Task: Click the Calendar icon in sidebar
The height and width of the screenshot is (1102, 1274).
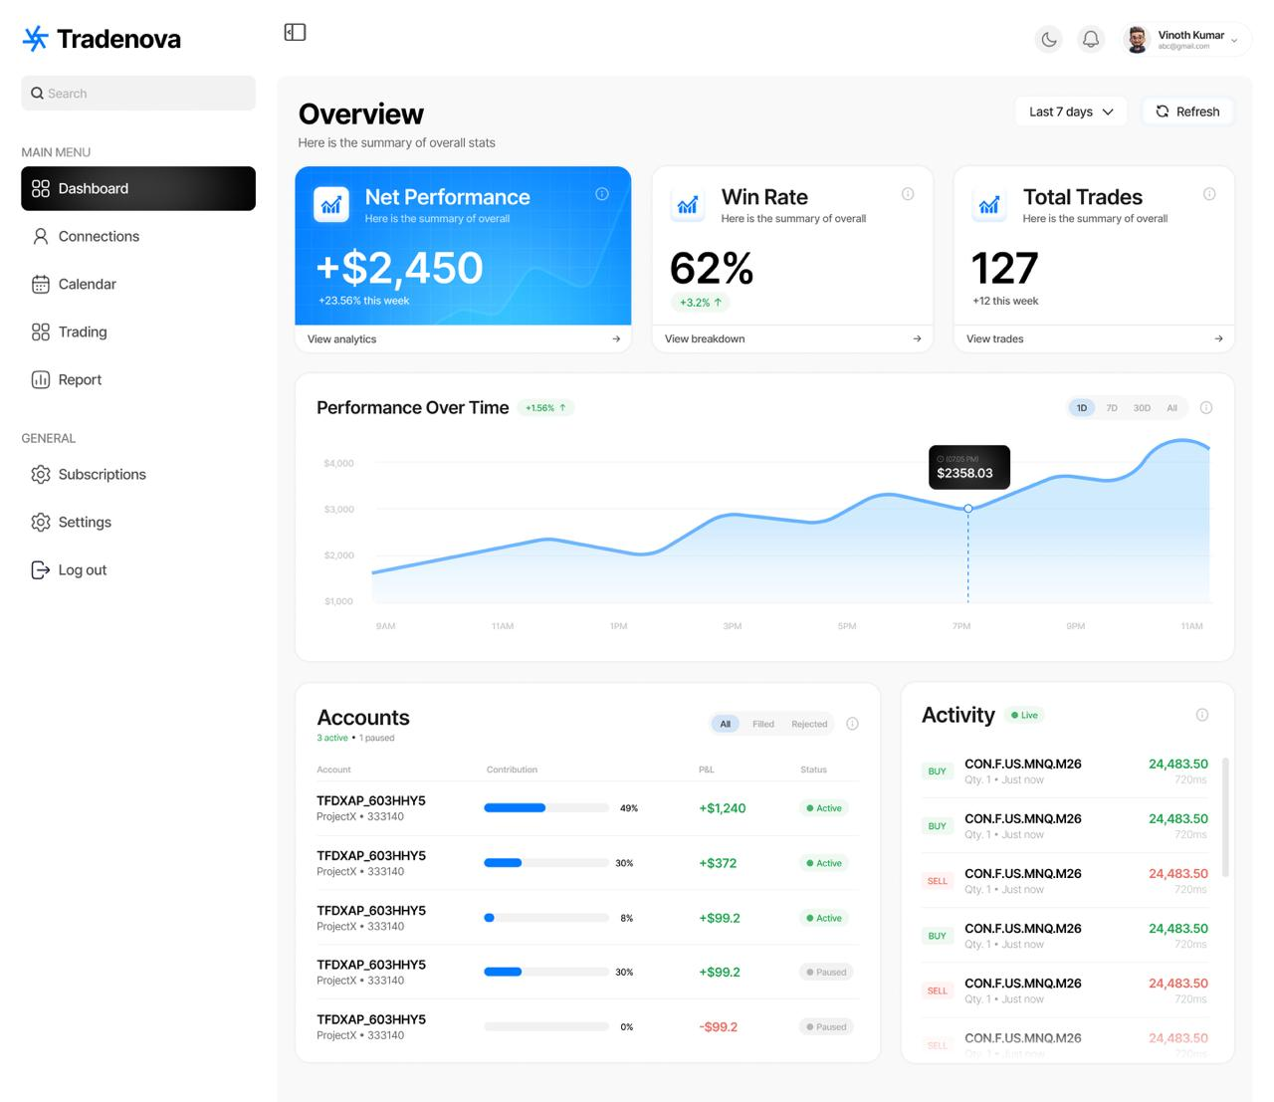Action: 40,285
